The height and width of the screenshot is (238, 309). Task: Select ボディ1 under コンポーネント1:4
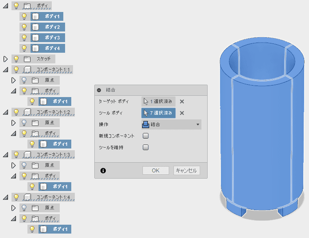point(55,229)
